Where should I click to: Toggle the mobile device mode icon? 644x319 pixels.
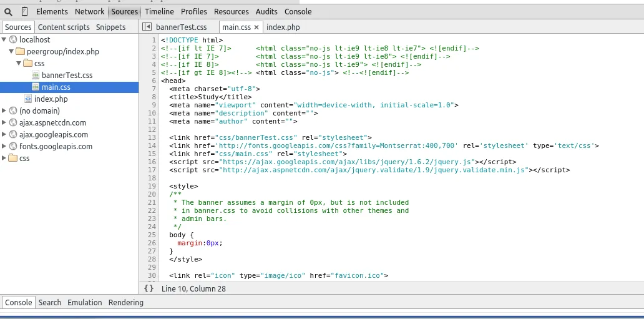24,11
